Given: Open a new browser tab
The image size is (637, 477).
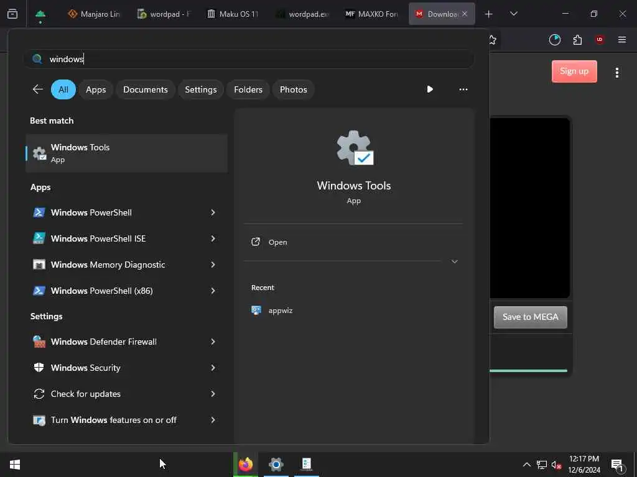Looking at the screenshot, I should point(489,14).
